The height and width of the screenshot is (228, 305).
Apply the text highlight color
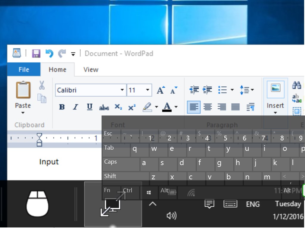tap(147, 107)
